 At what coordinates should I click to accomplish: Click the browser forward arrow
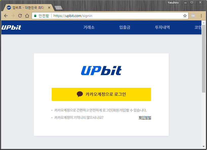pyautogui.click(x=13, y=16)
